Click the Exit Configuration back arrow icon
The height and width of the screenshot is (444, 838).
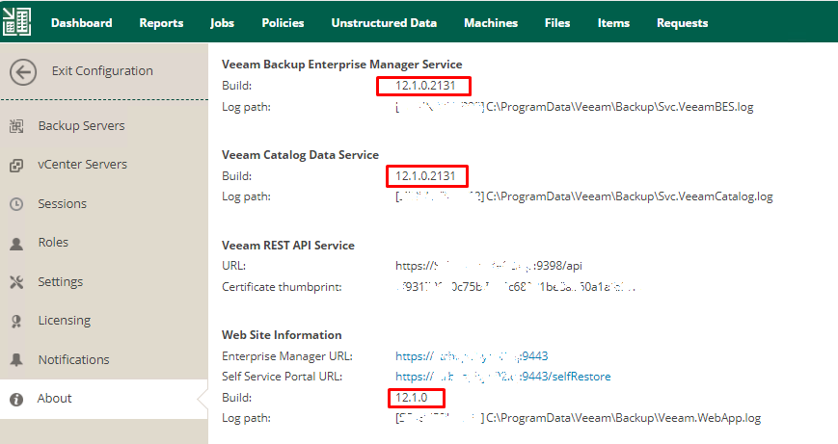23,72
